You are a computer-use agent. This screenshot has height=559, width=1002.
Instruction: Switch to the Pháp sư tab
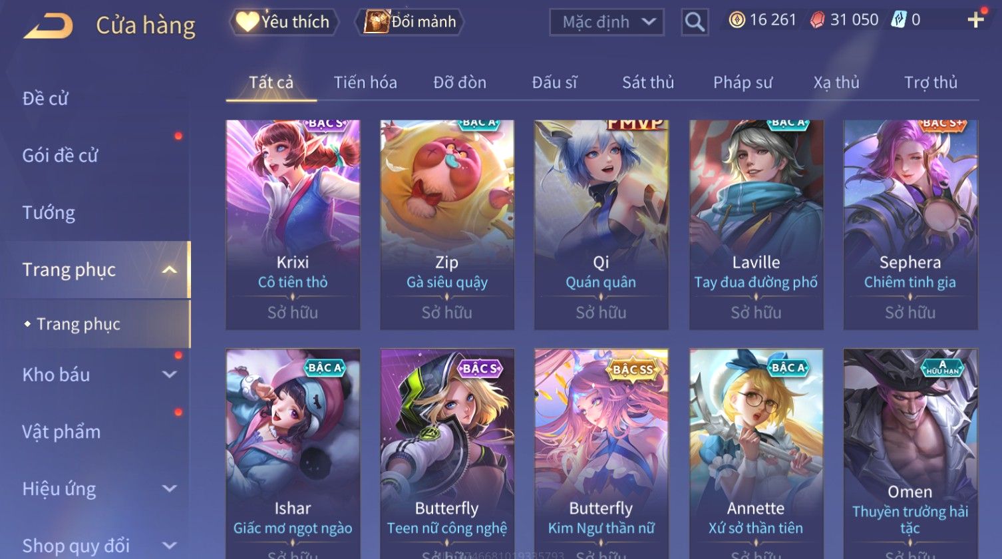[x=743, y=83]
